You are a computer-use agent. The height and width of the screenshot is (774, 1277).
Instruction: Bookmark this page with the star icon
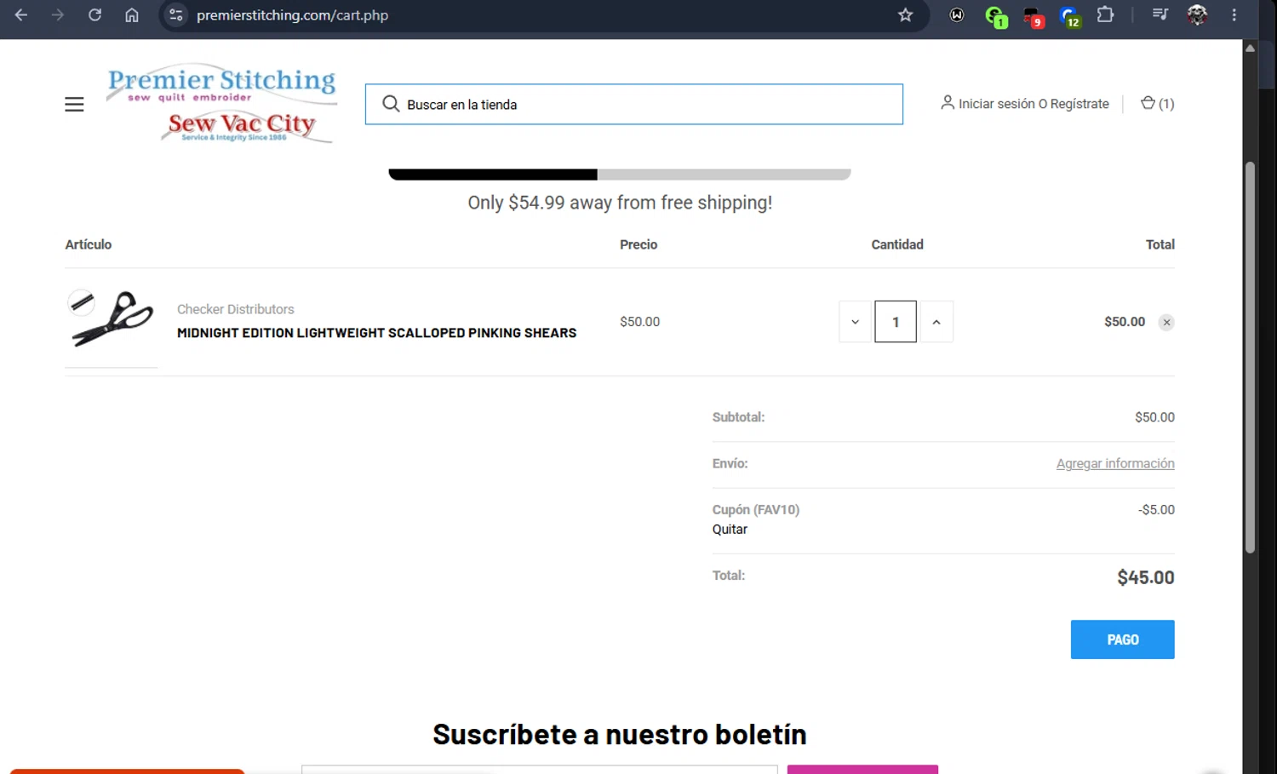(x=905, y=14)
